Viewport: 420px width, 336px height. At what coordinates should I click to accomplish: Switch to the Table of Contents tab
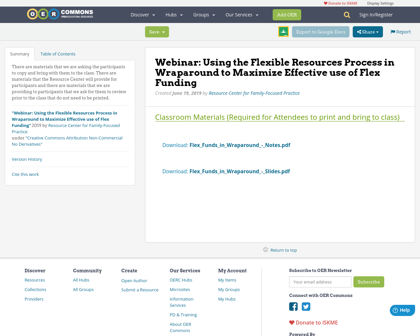coord(58,53)
